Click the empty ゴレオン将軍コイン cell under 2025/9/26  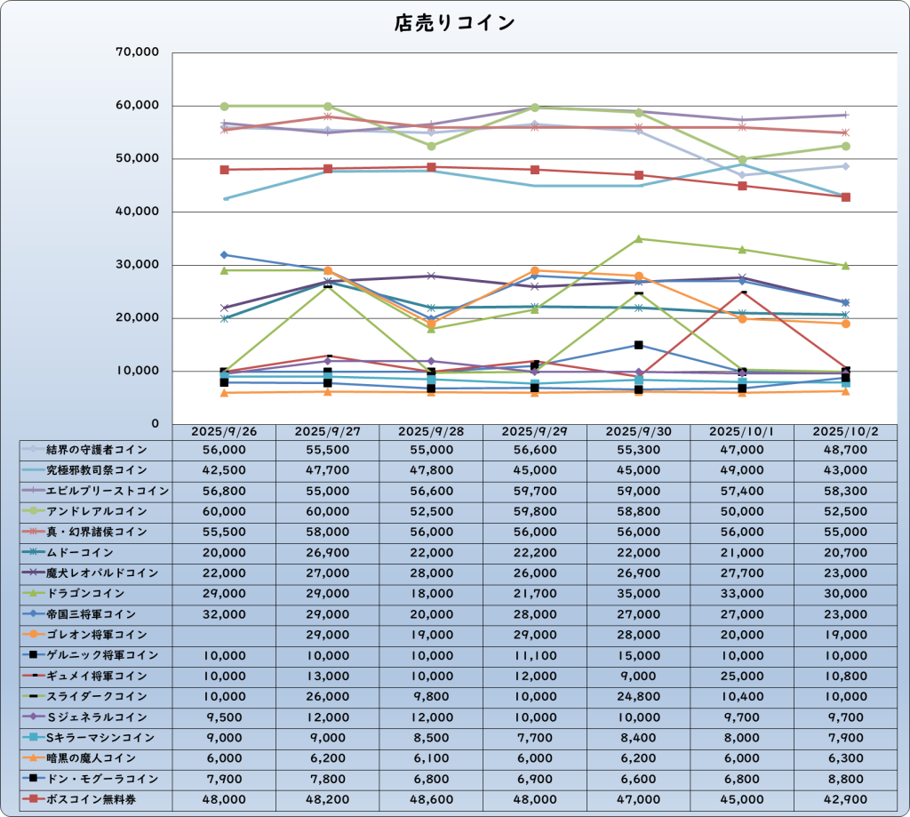224,635
